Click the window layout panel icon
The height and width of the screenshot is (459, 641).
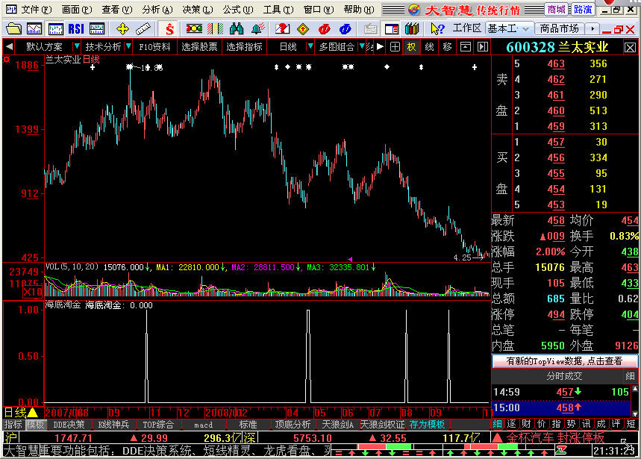pos(392,29)
